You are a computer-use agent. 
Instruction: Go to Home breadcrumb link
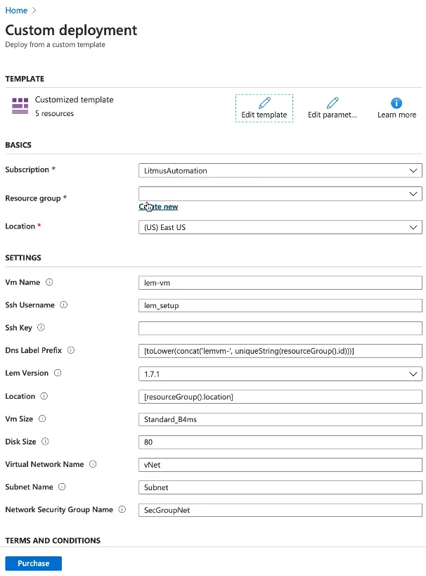pyautogui.click(x=16, y=11)
